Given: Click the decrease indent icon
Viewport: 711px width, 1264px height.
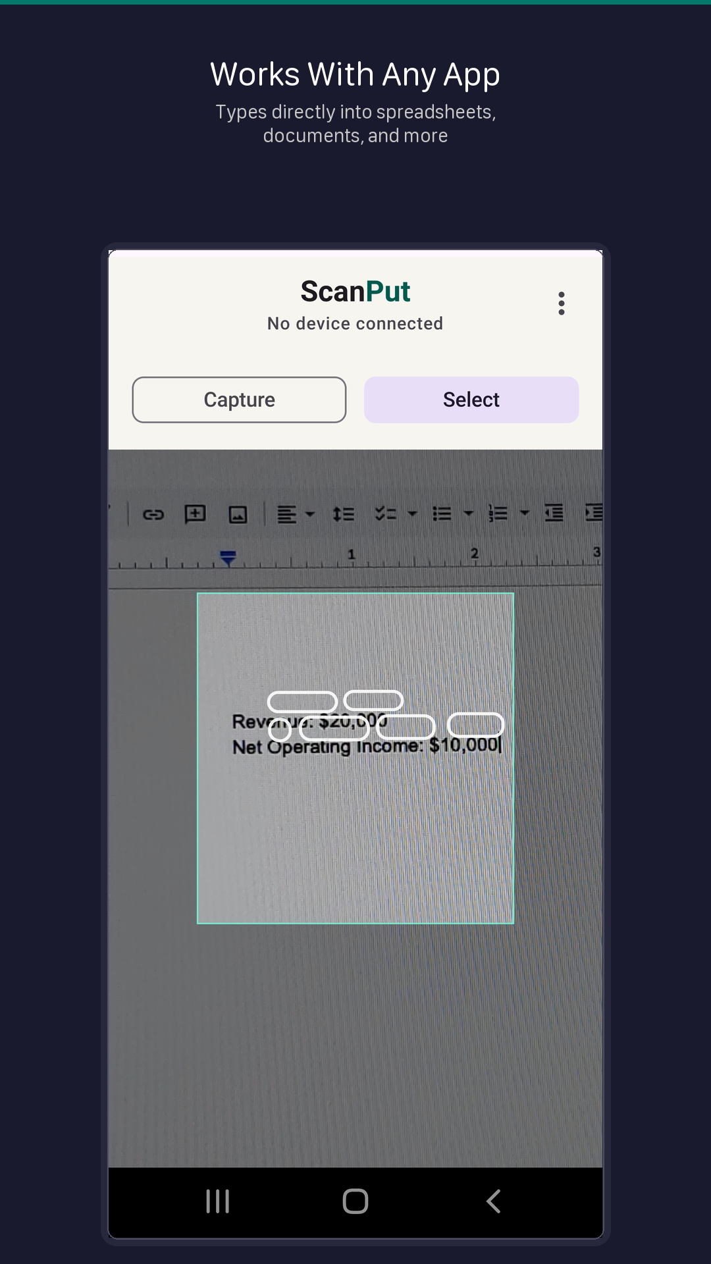Looking at the screenshot, I should 554,512.
